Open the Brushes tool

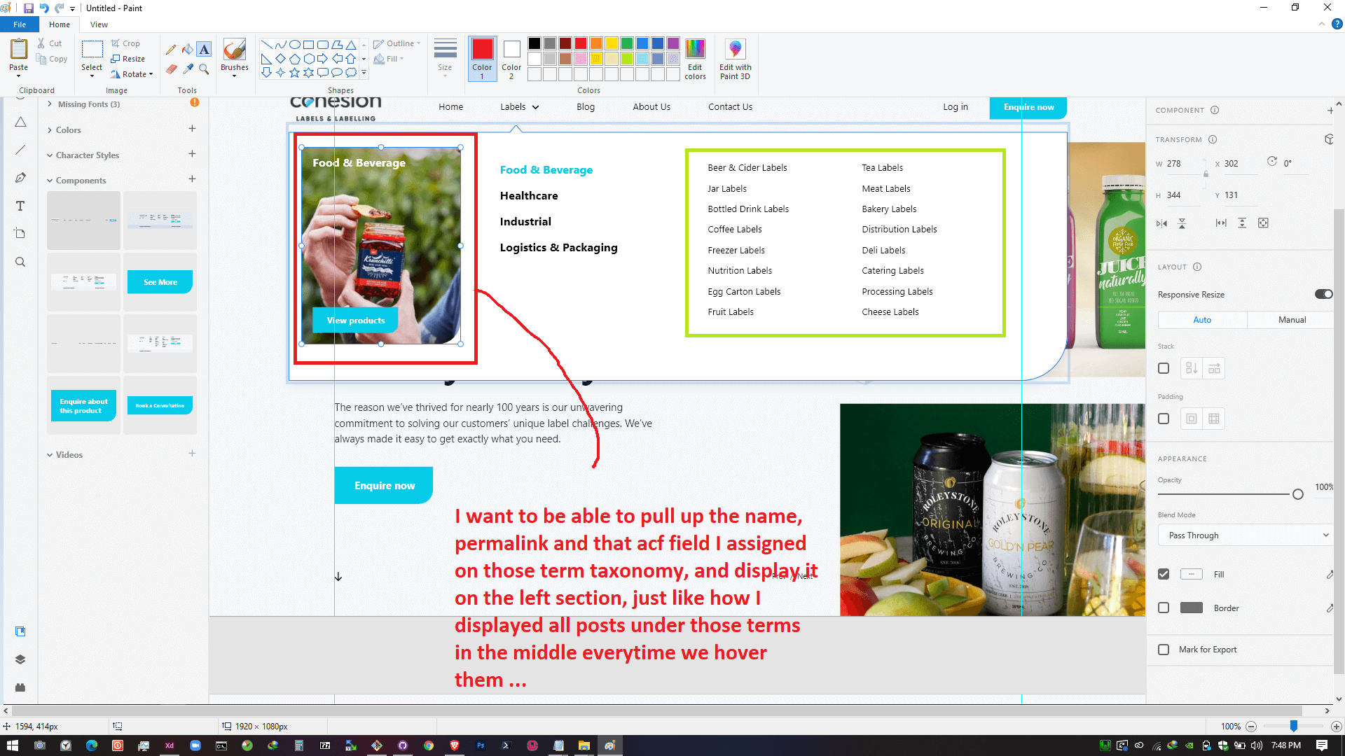(x=234, y=57)
